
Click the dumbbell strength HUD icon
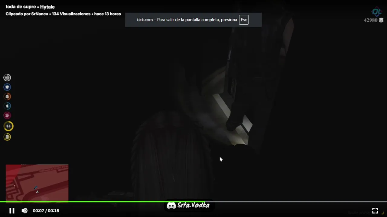tap(8, 126)
